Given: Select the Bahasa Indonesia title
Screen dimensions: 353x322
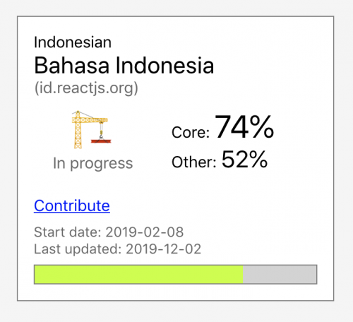Looking at the screenshot, I should [x=124, y=66].
